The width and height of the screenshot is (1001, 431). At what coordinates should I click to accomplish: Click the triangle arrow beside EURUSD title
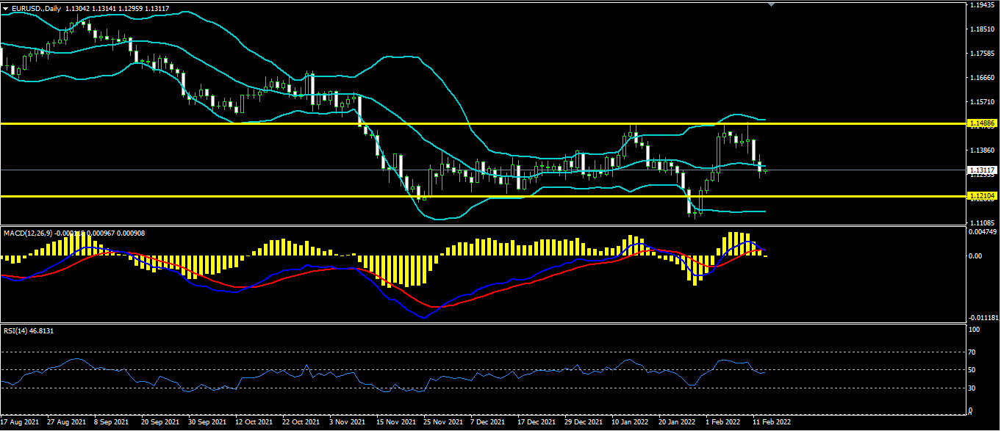6,8
